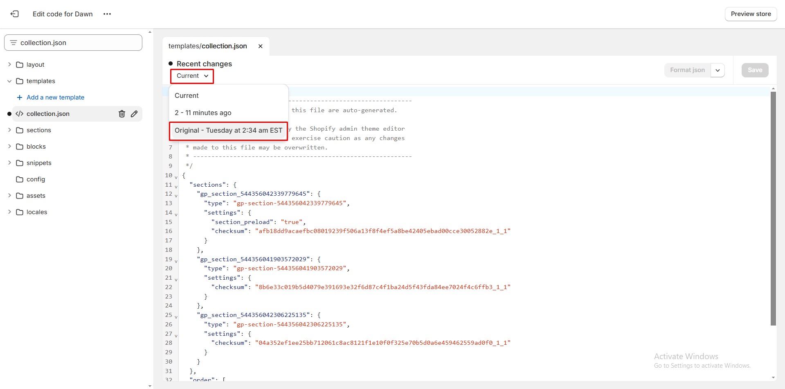Collapse the templates folder
Screen dimensions: 785x389
[x=9, y=81]
